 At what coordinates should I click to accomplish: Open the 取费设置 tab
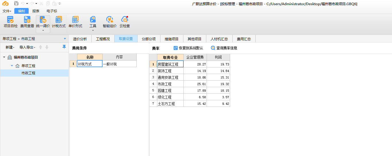tap(126, 39)
